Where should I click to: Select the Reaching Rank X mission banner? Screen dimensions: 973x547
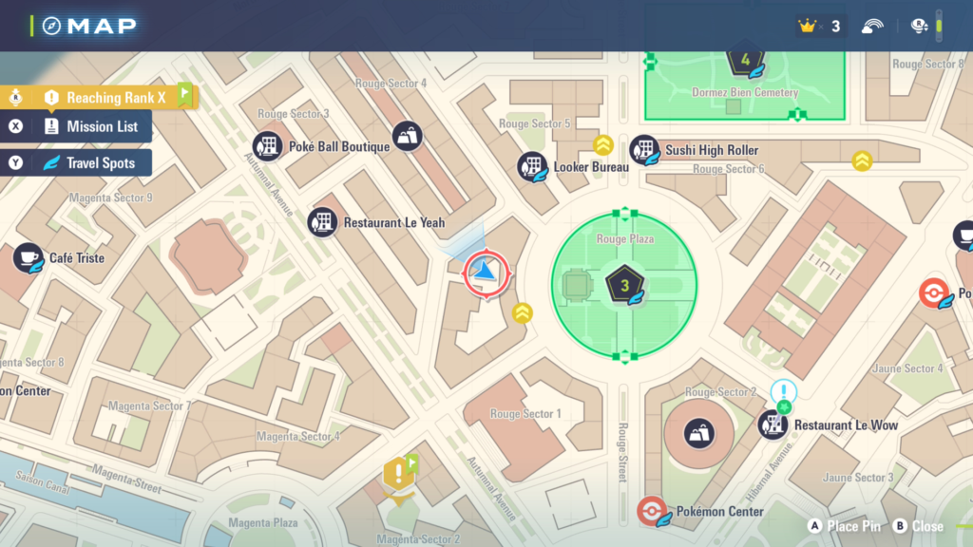click(105, 97)
